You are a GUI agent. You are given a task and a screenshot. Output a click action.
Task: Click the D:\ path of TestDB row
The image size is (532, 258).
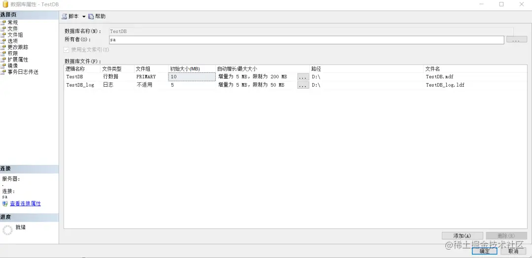366,77
